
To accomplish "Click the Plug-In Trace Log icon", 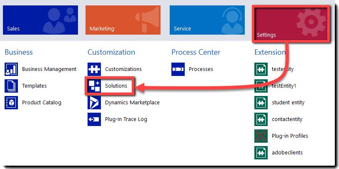I will [94, 119].
